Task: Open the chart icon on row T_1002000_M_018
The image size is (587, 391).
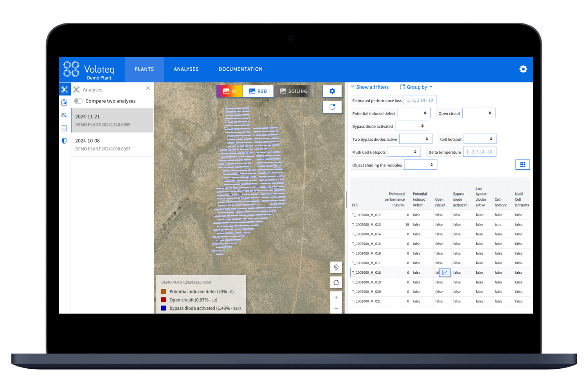Action: pos(445,273)
